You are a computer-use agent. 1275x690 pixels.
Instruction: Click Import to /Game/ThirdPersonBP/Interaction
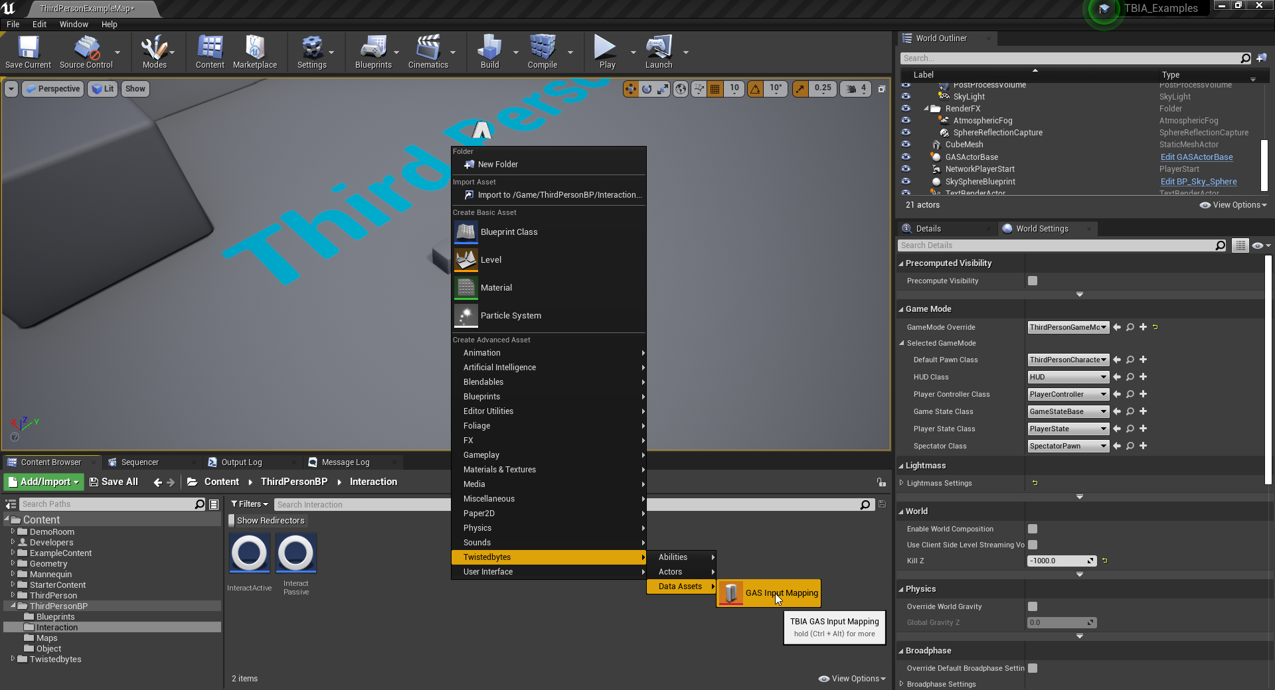pos(549,195)
